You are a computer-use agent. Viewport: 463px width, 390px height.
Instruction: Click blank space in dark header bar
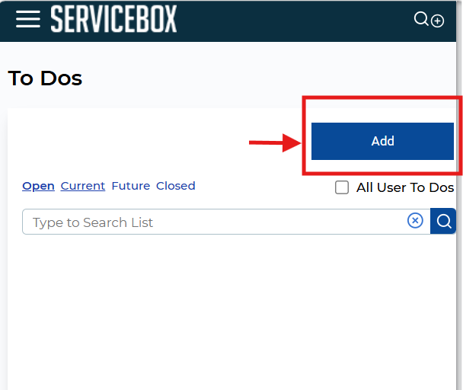coord(305,19)
